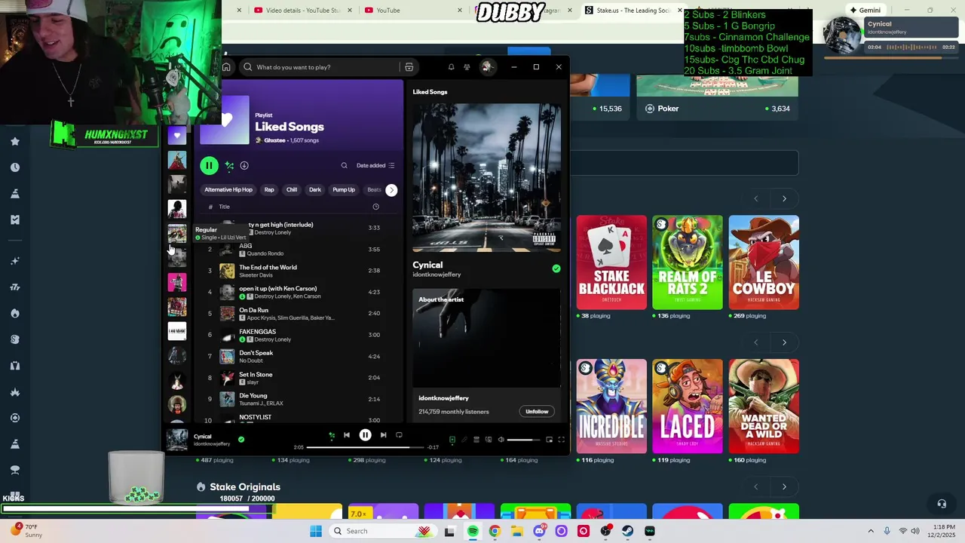This screenshot has width=965, height=543.
Task: Toggle Now Playing view button
Action: [452, 440]
